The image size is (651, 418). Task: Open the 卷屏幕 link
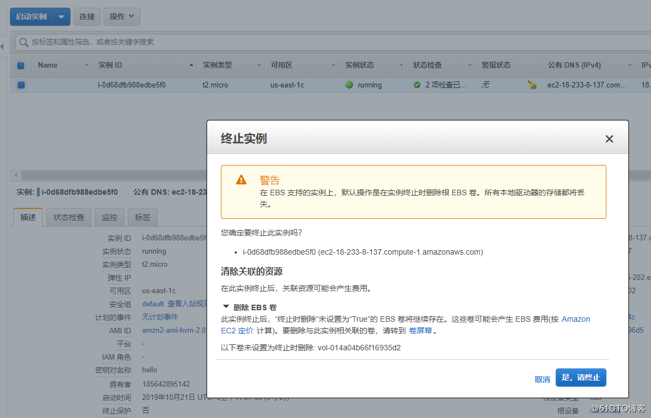pos(421,331)
